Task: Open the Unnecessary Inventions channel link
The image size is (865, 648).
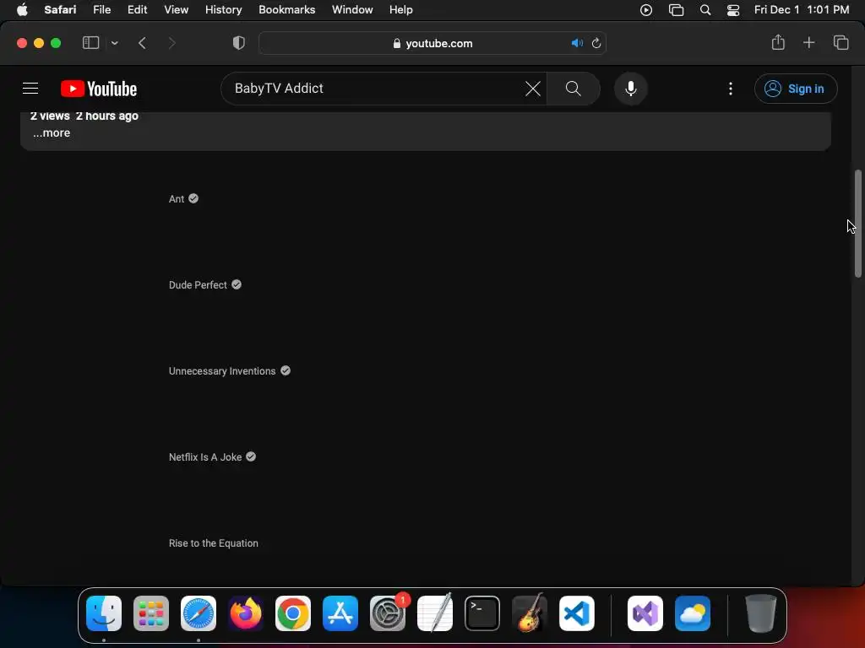Action: click(x=222, y=371)
